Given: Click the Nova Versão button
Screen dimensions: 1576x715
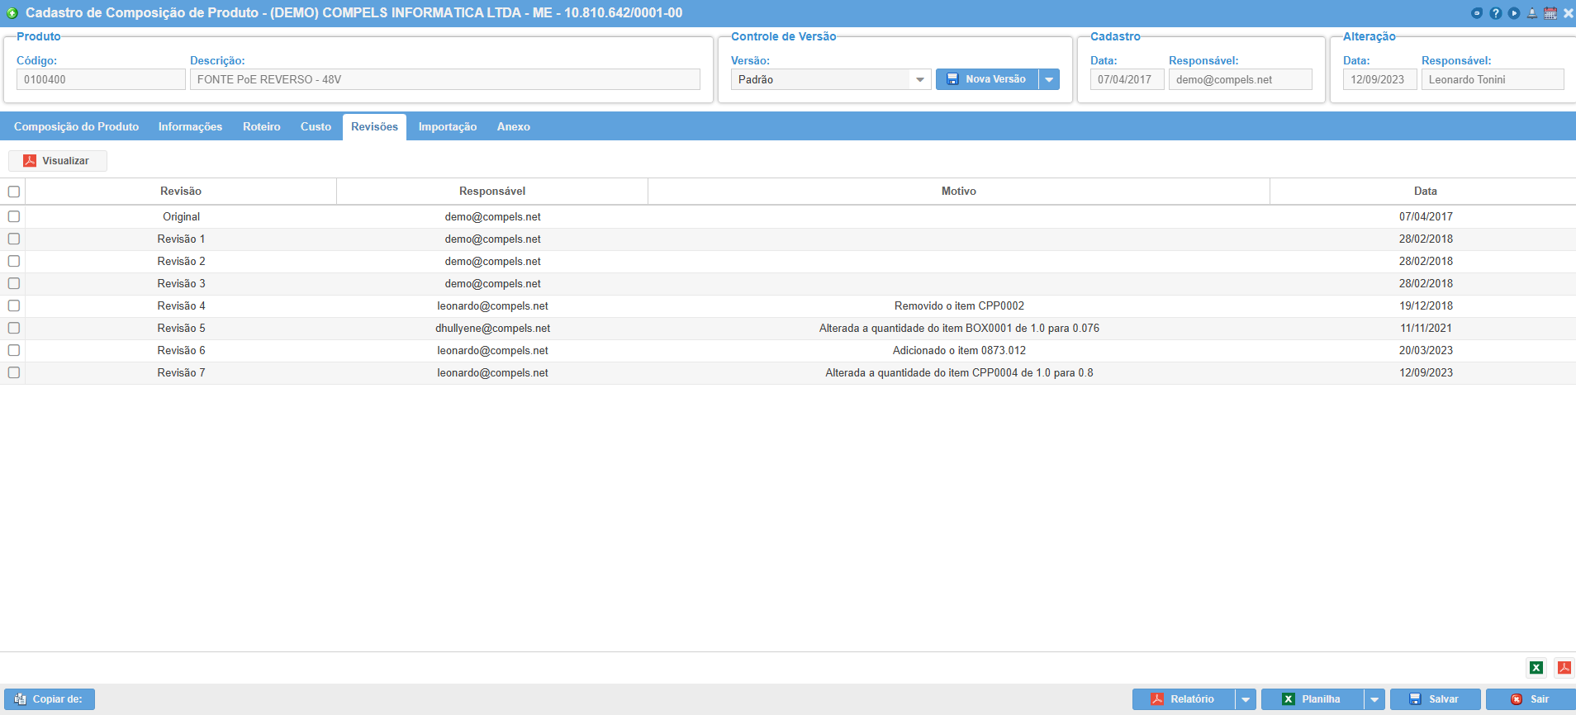Looking at the screenshot, I should point(987,79).
